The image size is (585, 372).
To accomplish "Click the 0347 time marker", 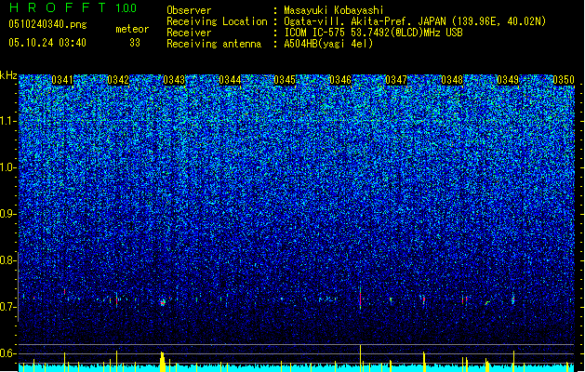I will (x=396, y=80).
